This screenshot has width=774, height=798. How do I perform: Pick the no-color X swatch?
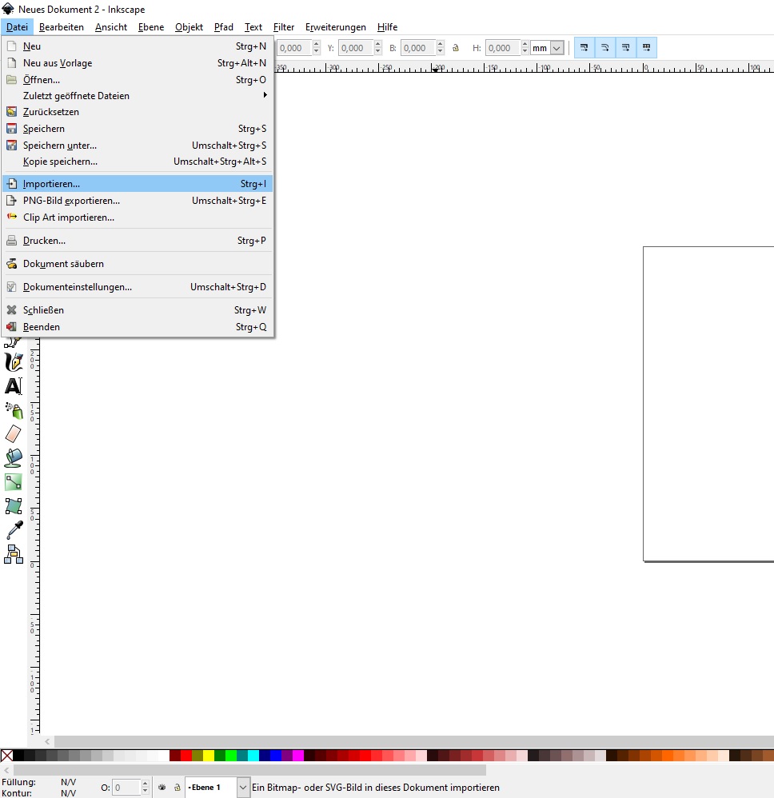pos(6,756)
